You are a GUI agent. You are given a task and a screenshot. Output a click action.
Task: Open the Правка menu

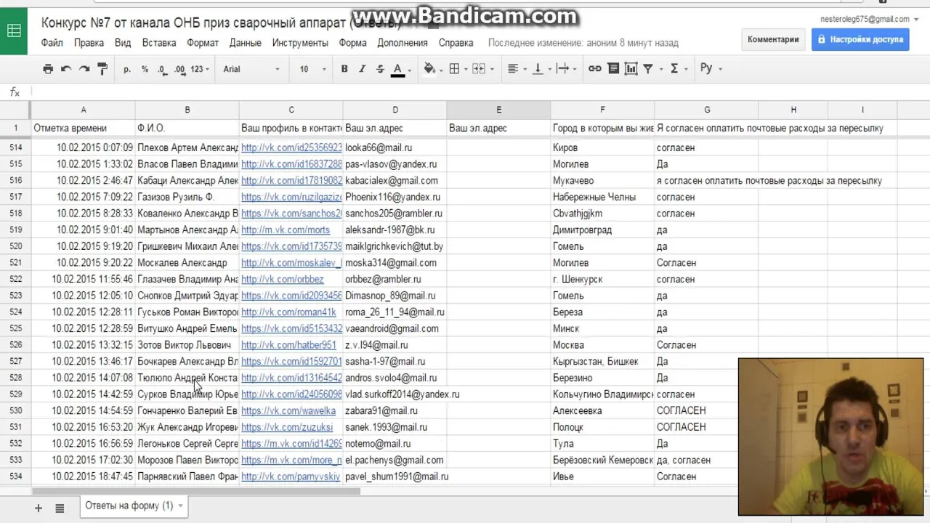[89, 43]
